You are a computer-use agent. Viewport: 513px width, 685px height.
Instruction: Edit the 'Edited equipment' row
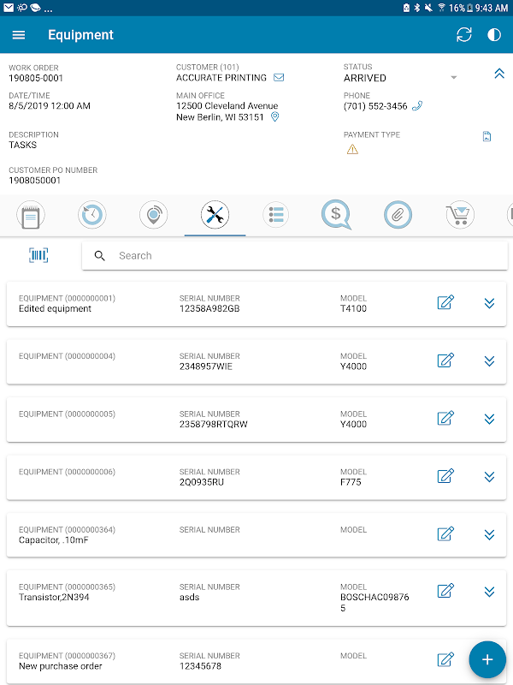point(445,302)
